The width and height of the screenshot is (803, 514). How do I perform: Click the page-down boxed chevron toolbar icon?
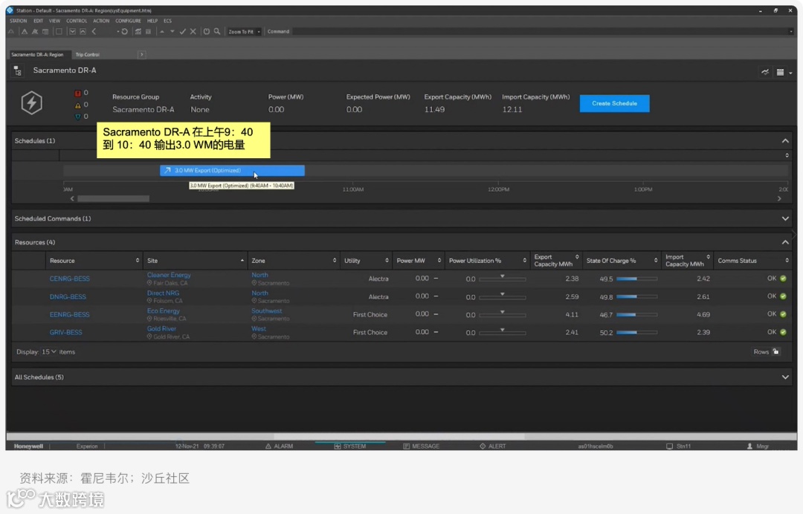point(73,32)
